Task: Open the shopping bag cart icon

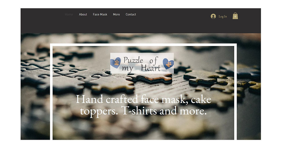Action: pyautogui.click(x=235, y=16)
